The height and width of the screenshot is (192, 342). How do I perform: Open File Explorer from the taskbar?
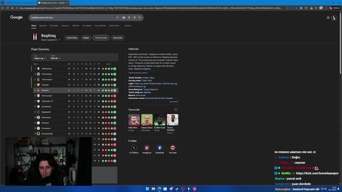[153, 189]
